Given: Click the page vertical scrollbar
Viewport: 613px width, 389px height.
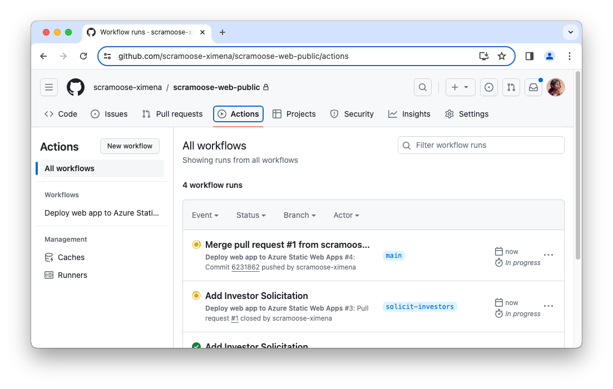Looking at the screenshot, I should pyautogui.click(x=578, y=165).
